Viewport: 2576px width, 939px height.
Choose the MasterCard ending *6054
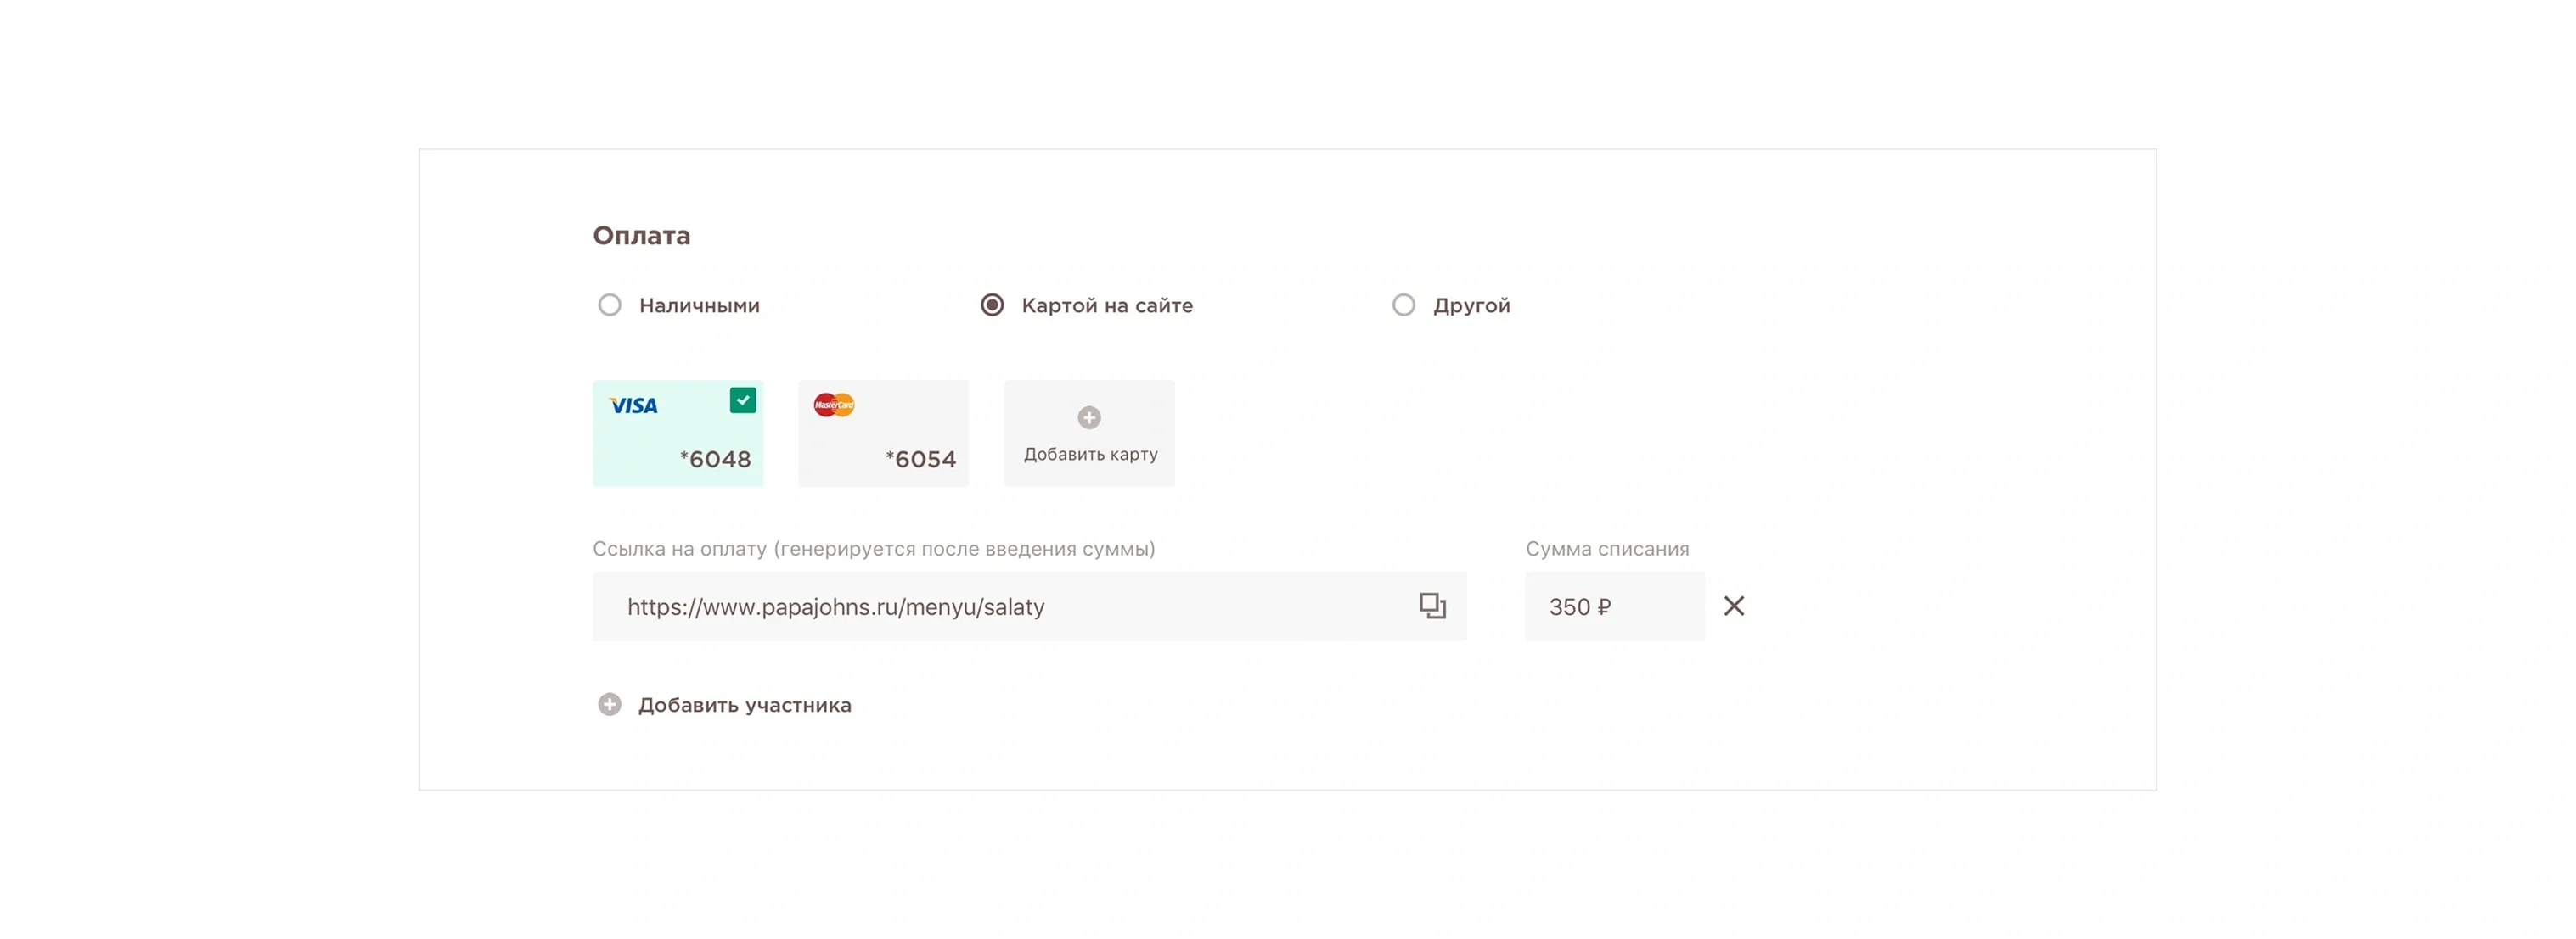883,433
